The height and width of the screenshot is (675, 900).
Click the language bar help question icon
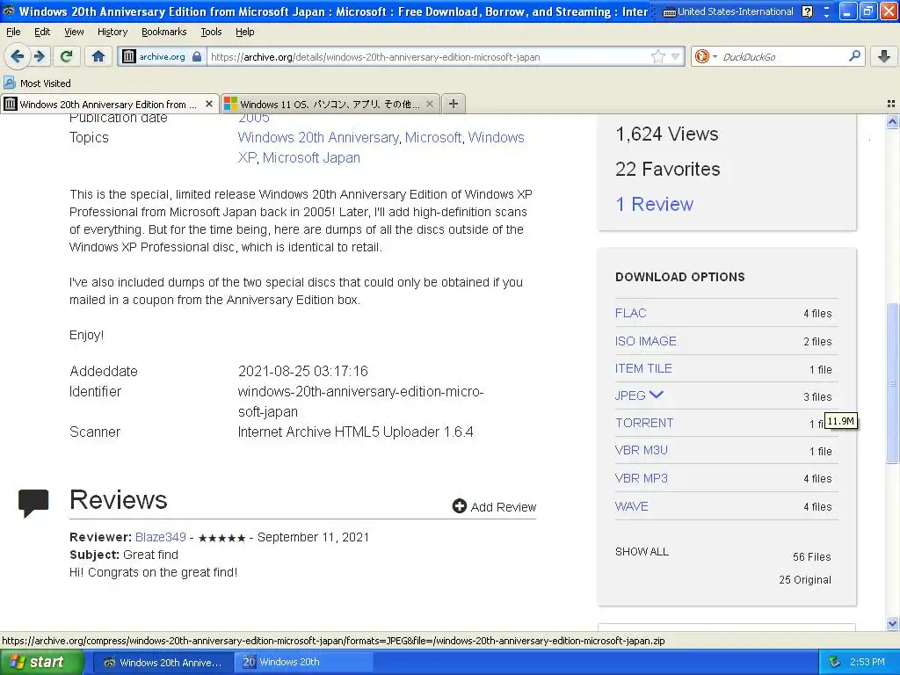point(807,11)
